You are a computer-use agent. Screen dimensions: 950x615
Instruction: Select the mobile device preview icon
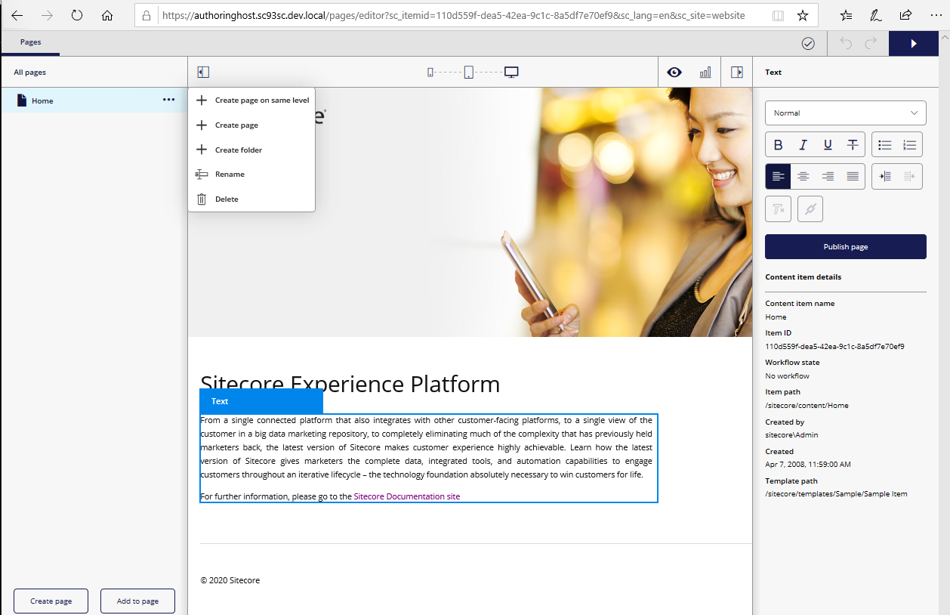[430, 70]
